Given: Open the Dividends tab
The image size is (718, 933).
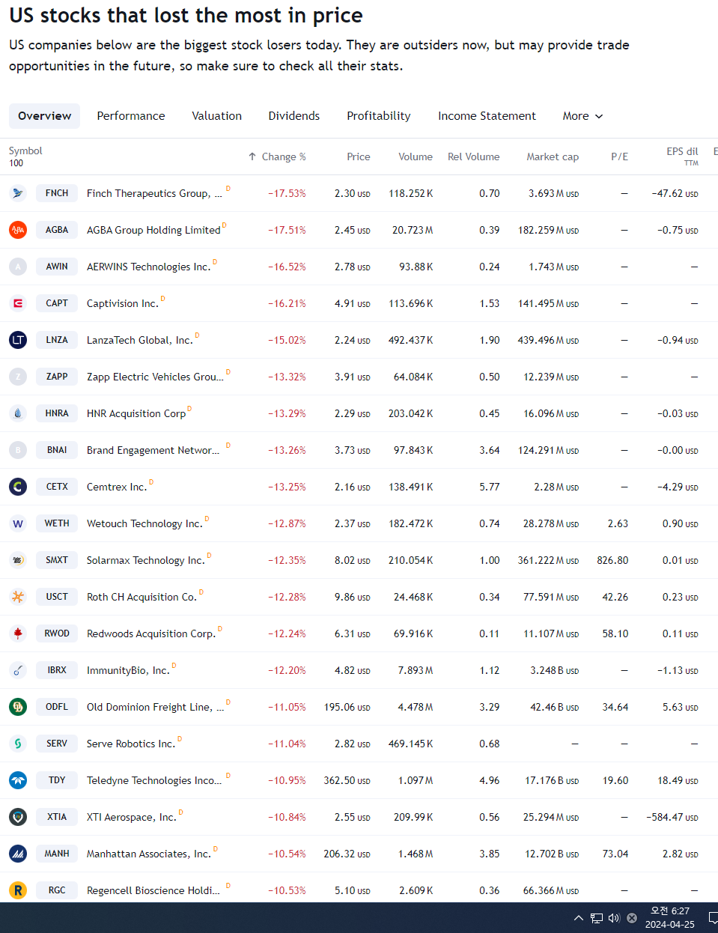Looking at the screenshot, I should [x=294, y=116].
